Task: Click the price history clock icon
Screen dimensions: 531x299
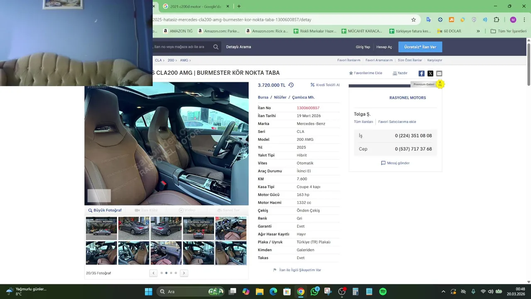Action: (x=291, y=85)
